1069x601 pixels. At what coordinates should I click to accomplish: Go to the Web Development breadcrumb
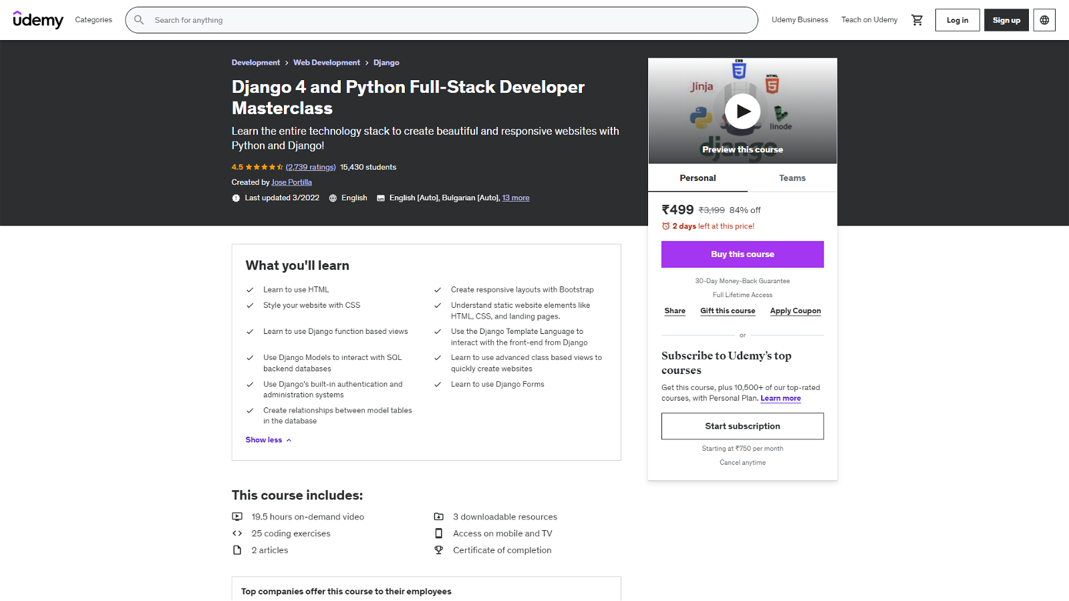tap(327, 63)
